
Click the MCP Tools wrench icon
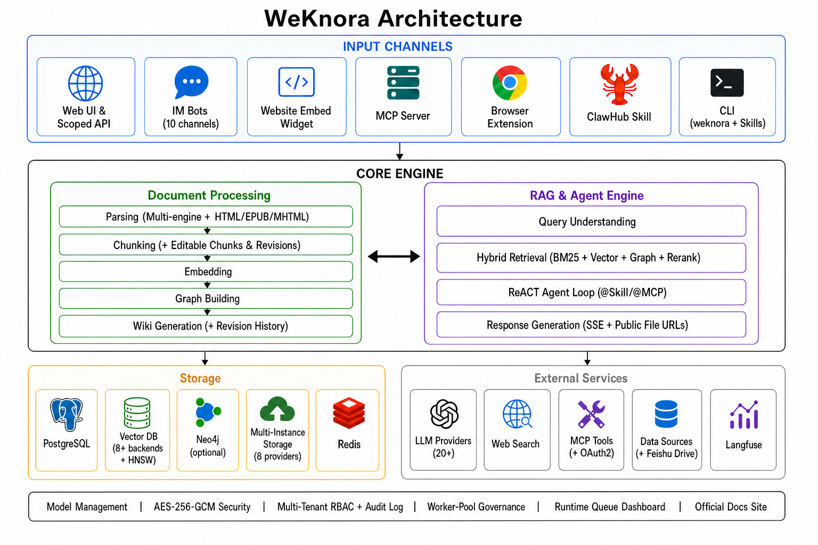point(591,414)
